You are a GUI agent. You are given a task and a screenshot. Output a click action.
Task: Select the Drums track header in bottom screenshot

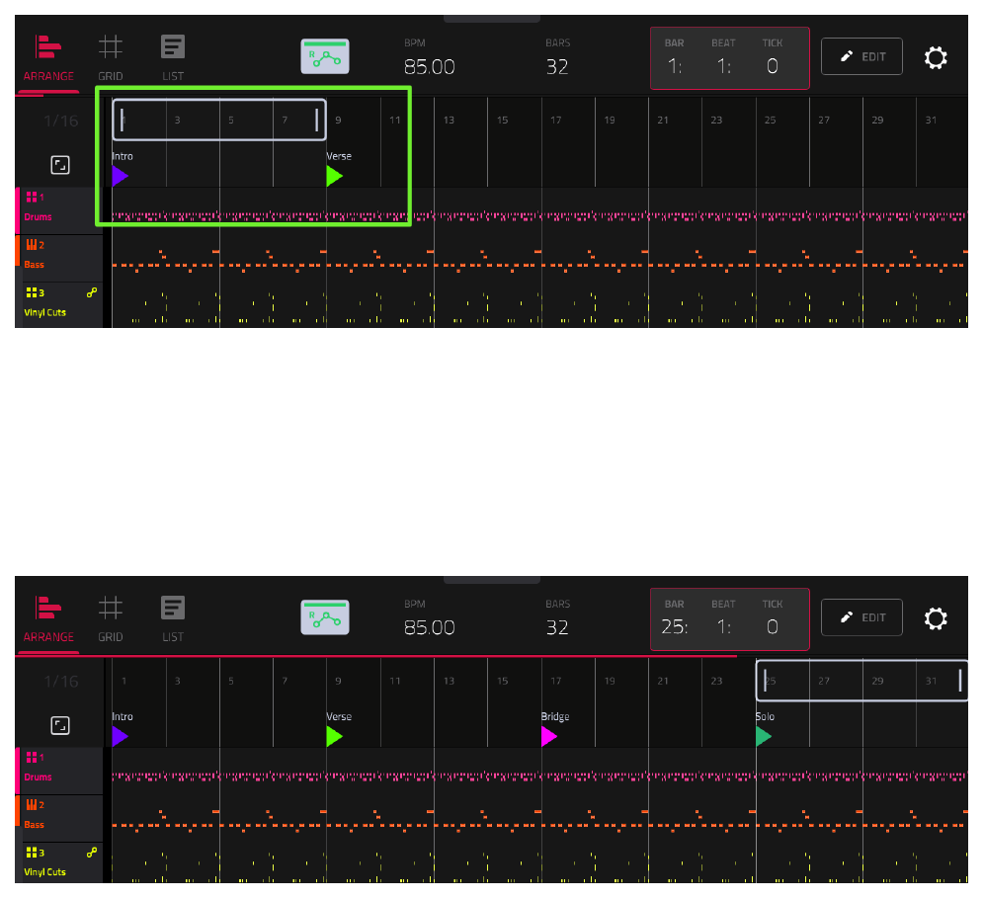pyautogui.click(x=59, y=771)
